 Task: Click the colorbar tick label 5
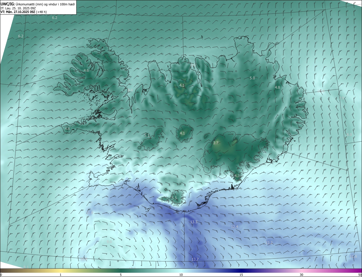click(121, 275)
